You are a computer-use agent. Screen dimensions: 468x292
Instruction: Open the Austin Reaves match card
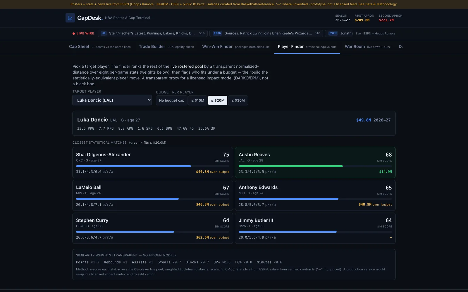point(315,163)
